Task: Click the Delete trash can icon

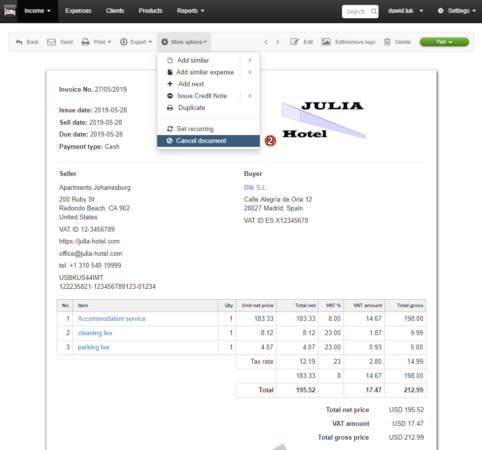Action: click(x=387, y=42)
